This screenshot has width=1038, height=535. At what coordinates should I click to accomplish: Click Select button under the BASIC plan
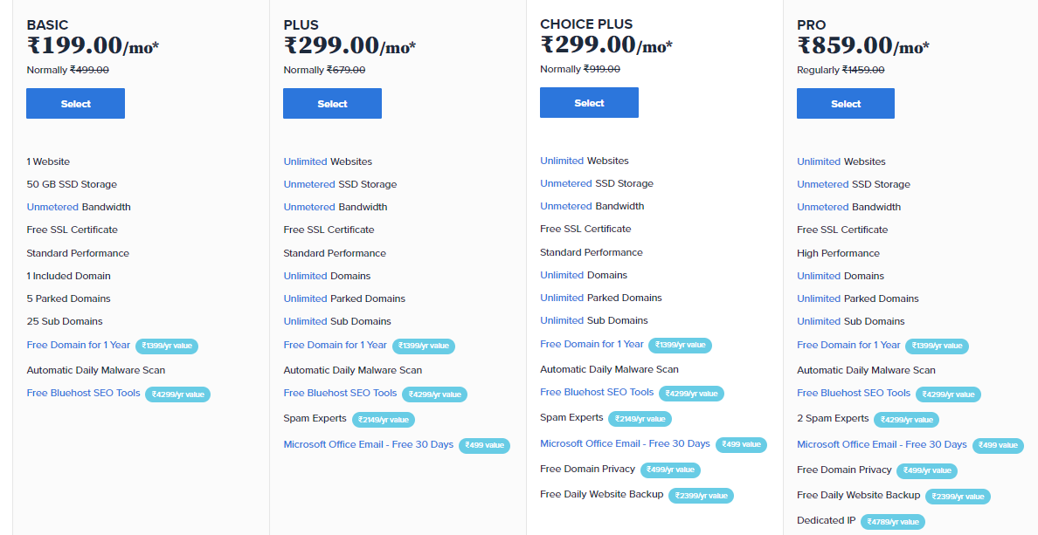coord(75,104)
